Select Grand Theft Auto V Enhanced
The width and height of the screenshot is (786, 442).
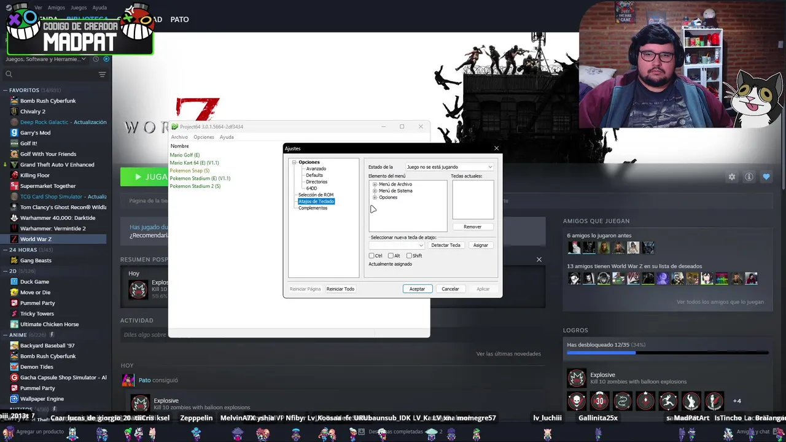tap(57, 165)
